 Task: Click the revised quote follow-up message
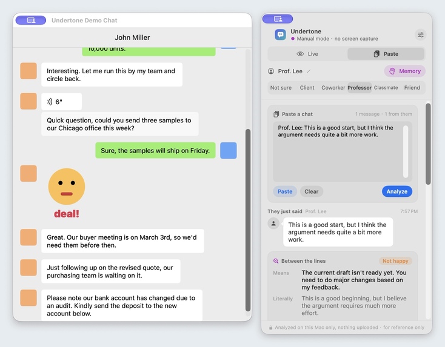pyautogui.click(x=111, y=271)
